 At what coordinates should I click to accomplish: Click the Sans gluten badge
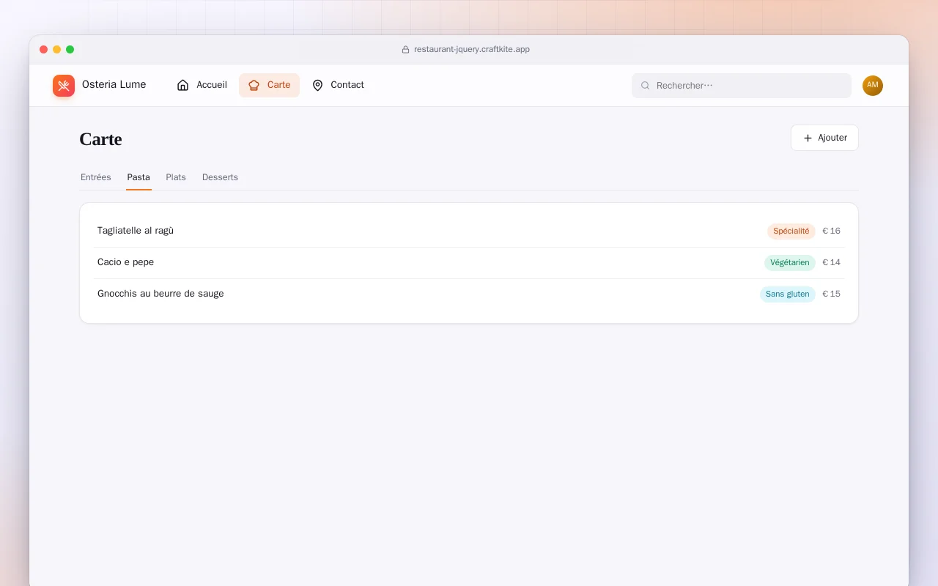pos(788,294)
